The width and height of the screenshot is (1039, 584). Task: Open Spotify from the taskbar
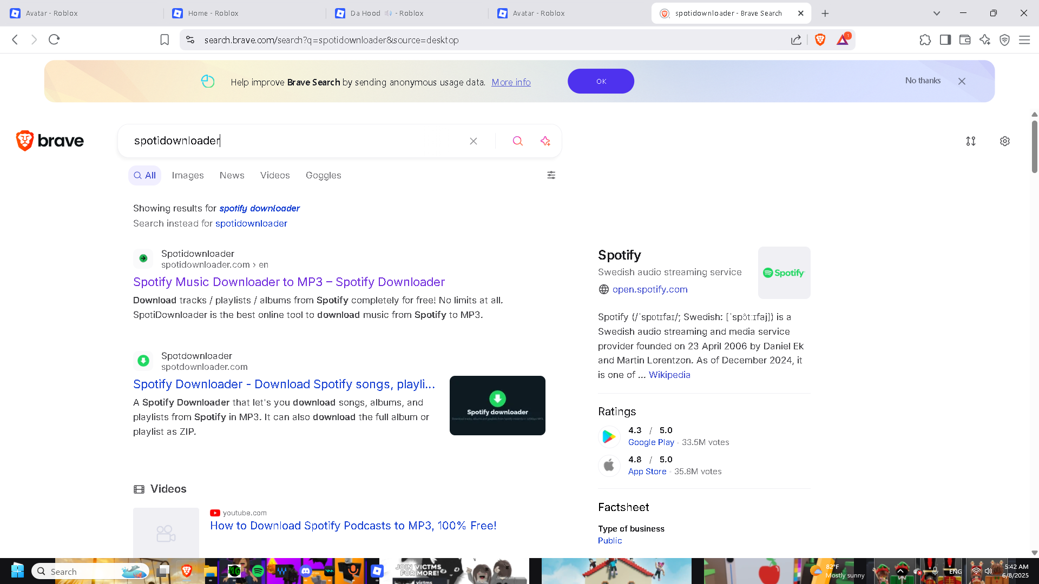pyautogui.click(x=258, y=571)
